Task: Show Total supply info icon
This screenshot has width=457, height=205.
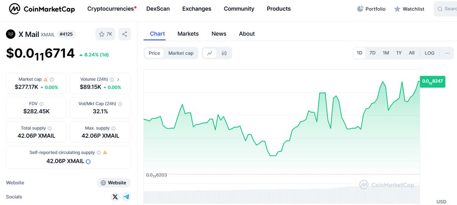Action: click(x=50, y=128)
